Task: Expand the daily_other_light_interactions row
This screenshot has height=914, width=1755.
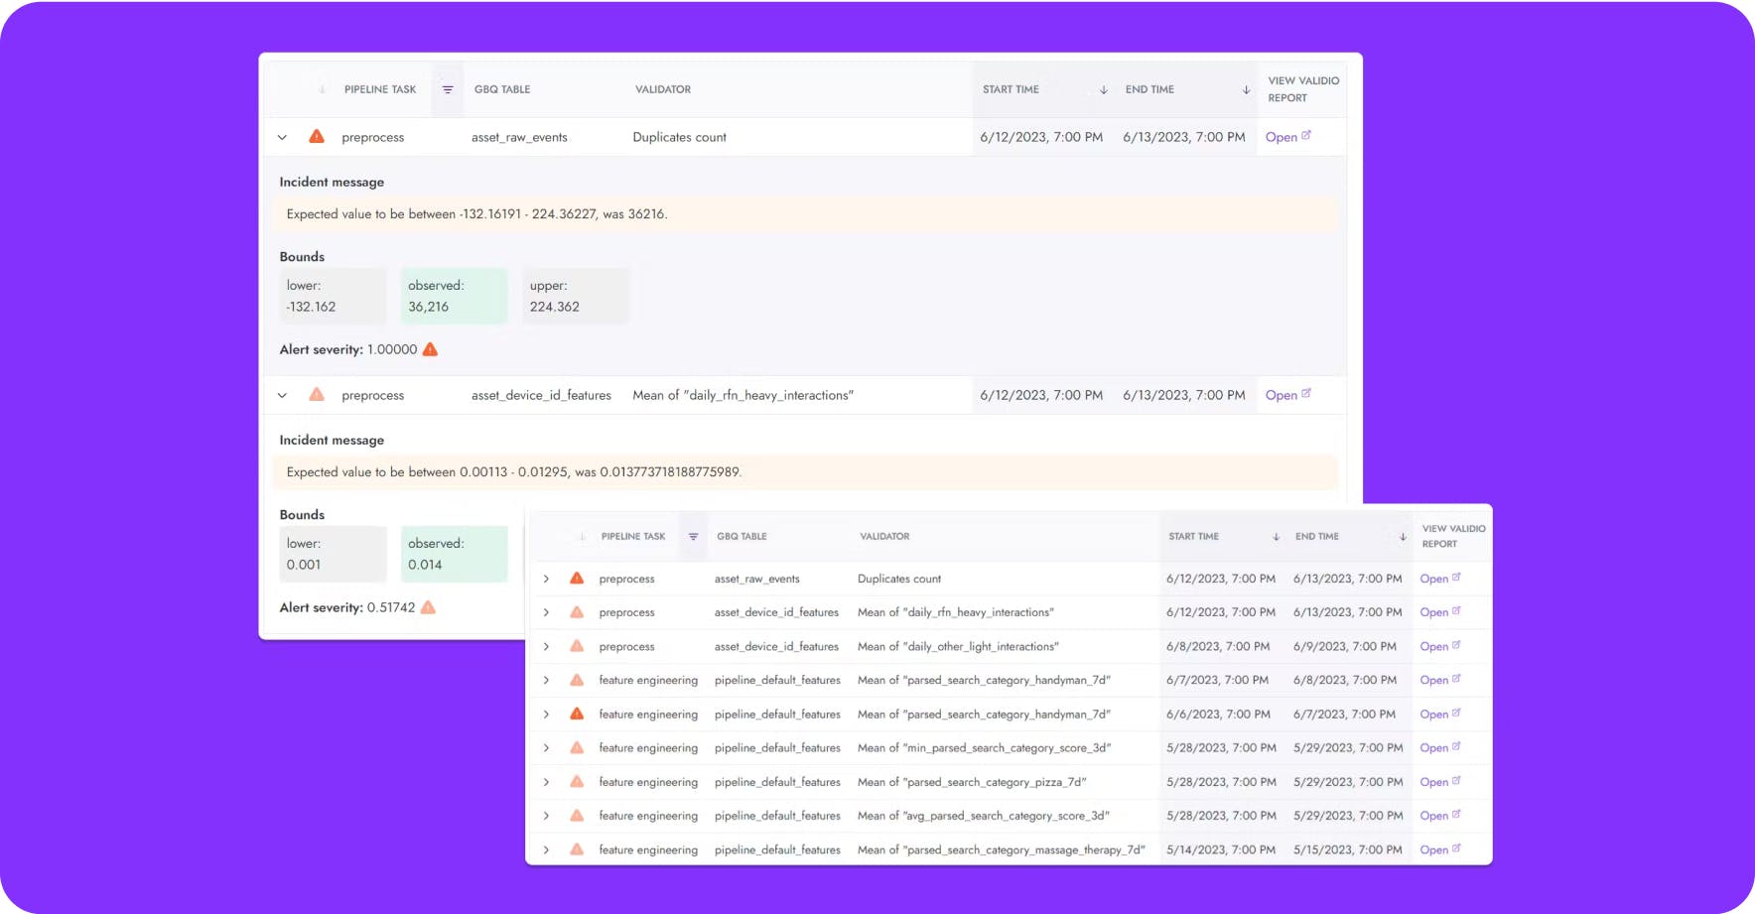Action: click(x=546, y=646)
